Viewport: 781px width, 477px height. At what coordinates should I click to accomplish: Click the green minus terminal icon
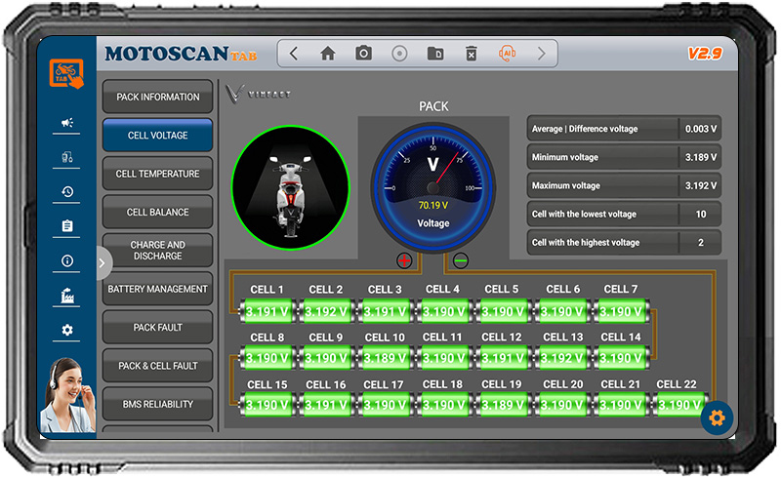coord(461,260)
